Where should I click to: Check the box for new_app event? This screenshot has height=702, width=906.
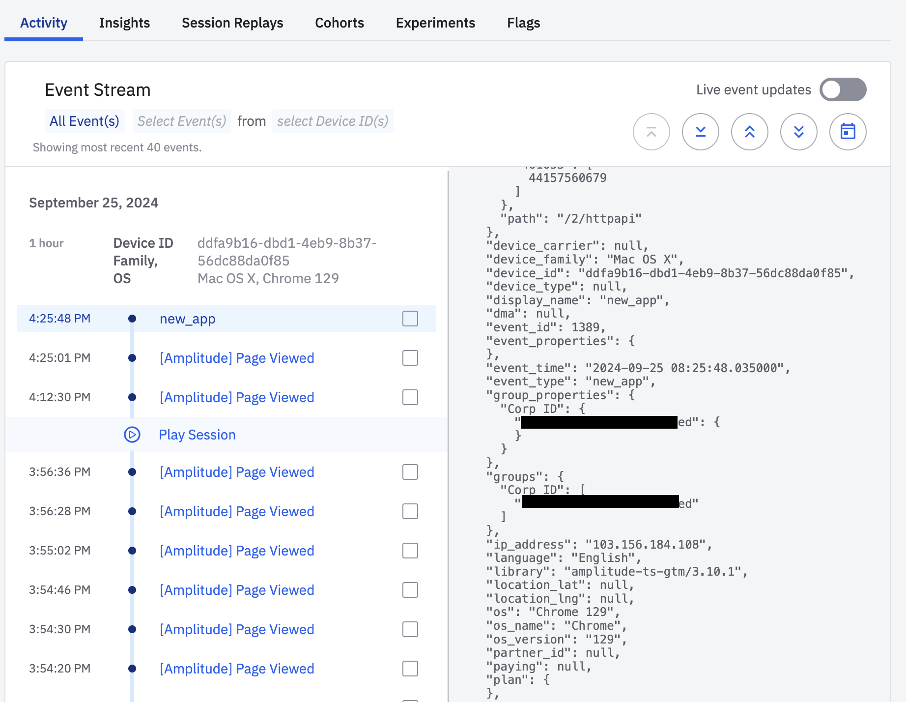click(x=410, y=319)
